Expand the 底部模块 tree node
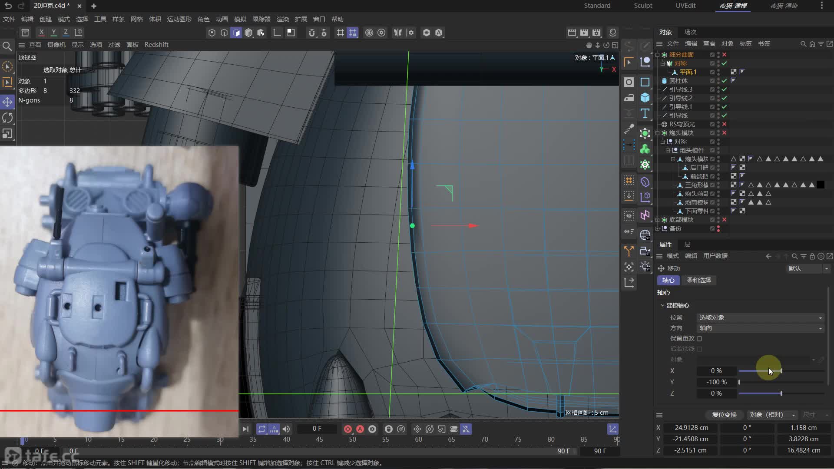834x469 pixels. point(658,220)
